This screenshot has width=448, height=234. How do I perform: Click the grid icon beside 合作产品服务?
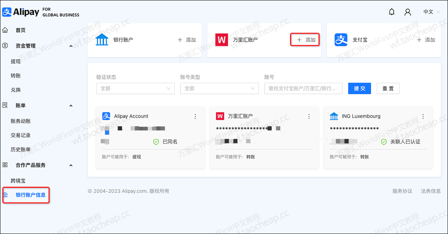[x=5, y=165]
